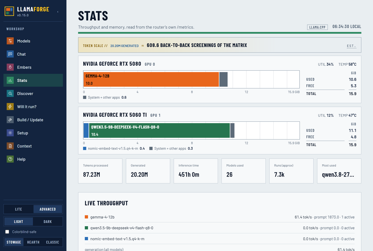Click the orange gemma-4-12b throughput swatch
Image resolution: width=373 pixels, height=251 pixels.
(86, 217)
